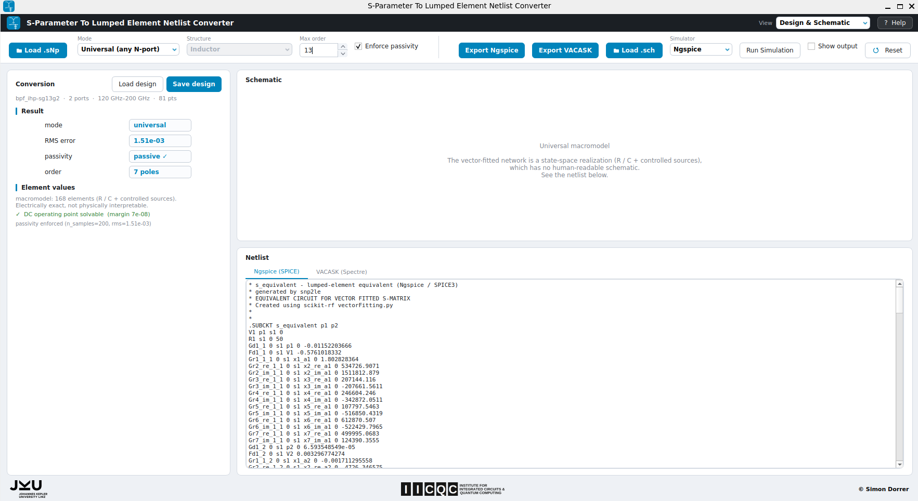Viewport: 918px width, 501px height.
Task: Click the IICQC institute logo
Action: [452, 489]
